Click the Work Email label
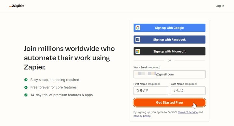The height and width of the screenshot is (126, 234). click(x=140, y=67)
